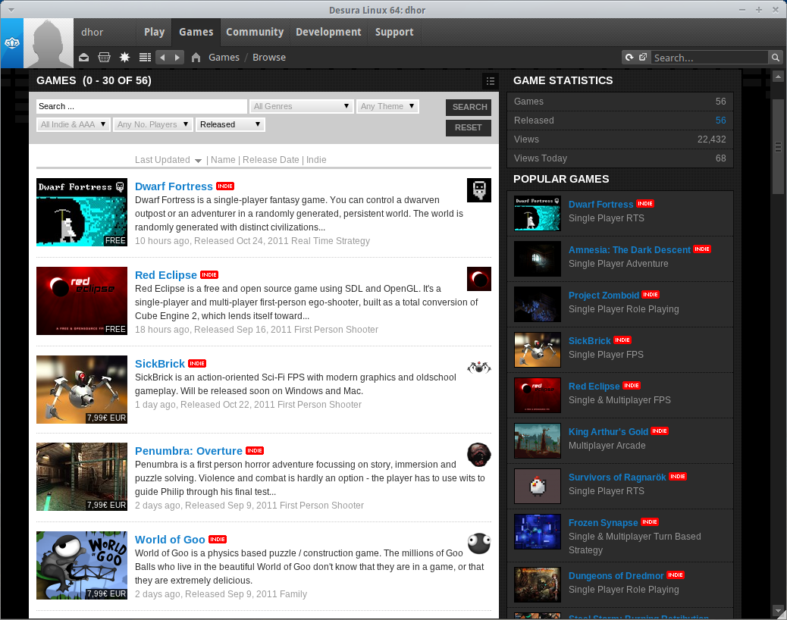The height and width of the screenshot is (620, 787).
Task: Switch to the Games tab
Action: point(196,32)
